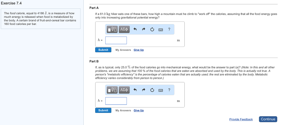Redo the Part B entry

click(x=144, y=90)
